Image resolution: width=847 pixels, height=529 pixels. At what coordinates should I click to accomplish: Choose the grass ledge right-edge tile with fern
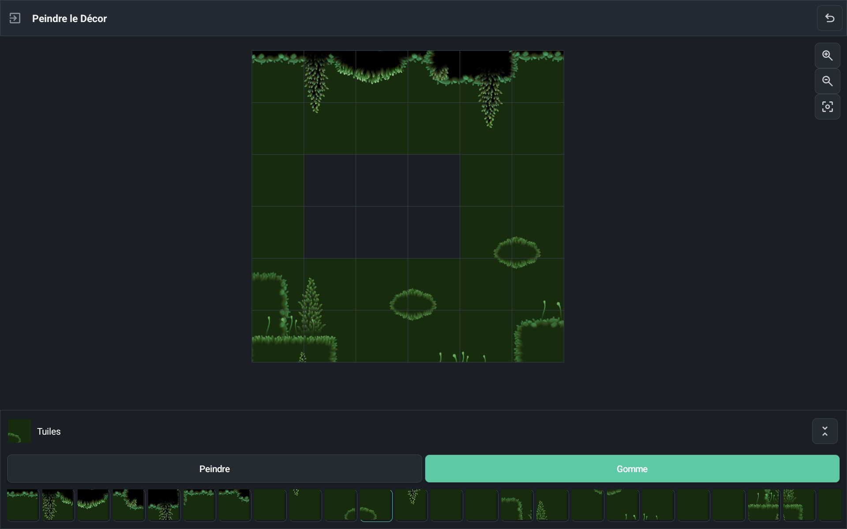799,505
